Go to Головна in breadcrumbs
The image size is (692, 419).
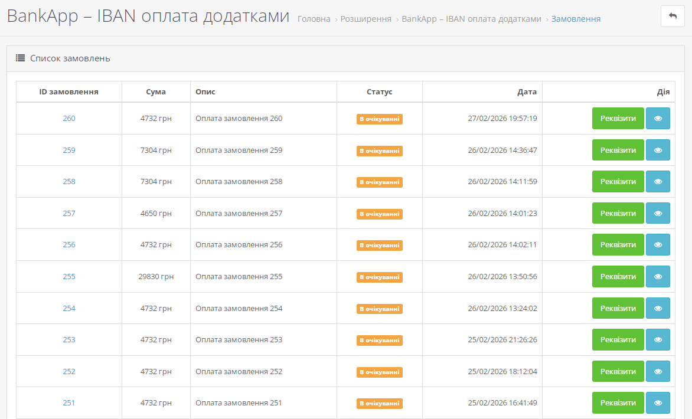314,19
